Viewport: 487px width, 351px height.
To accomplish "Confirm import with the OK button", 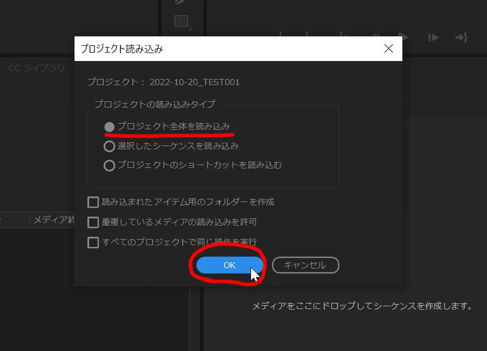I will [230, 265].
